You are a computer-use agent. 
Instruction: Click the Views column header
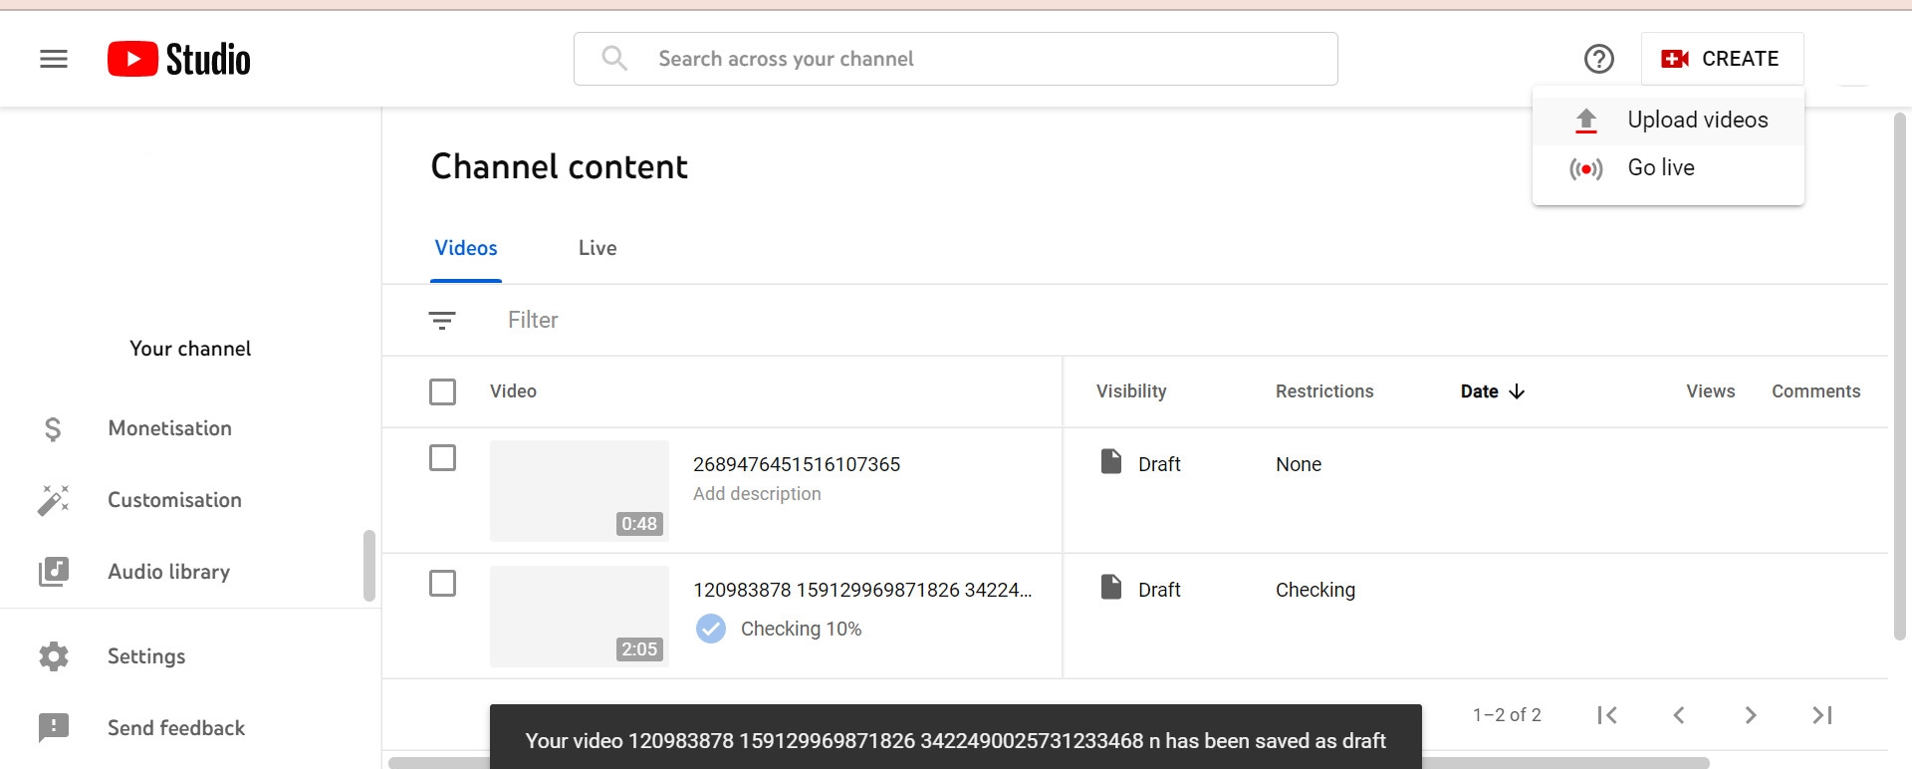coord(1711,391)
